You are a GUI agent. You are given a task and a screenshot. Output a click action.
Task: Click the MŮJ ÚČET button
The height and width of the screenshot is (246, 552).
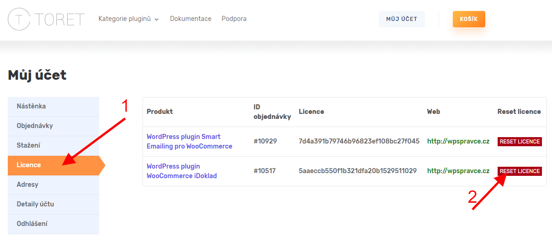click(402, 19)
